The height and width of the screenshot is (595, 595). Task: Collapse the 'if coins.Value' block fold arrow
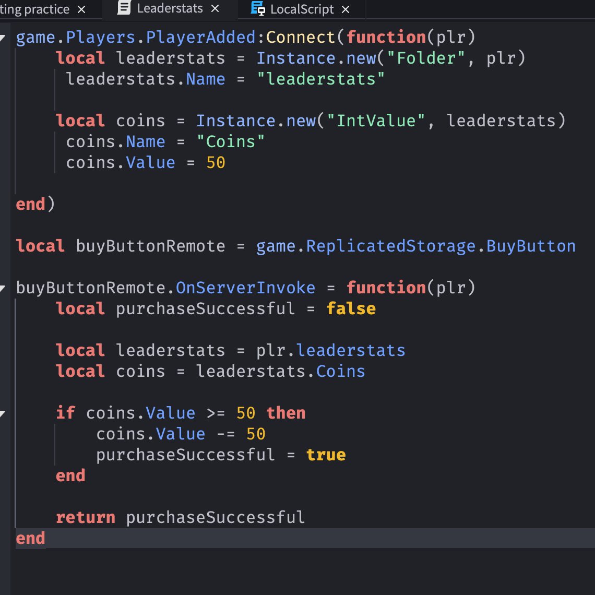(x=2, y=413)
